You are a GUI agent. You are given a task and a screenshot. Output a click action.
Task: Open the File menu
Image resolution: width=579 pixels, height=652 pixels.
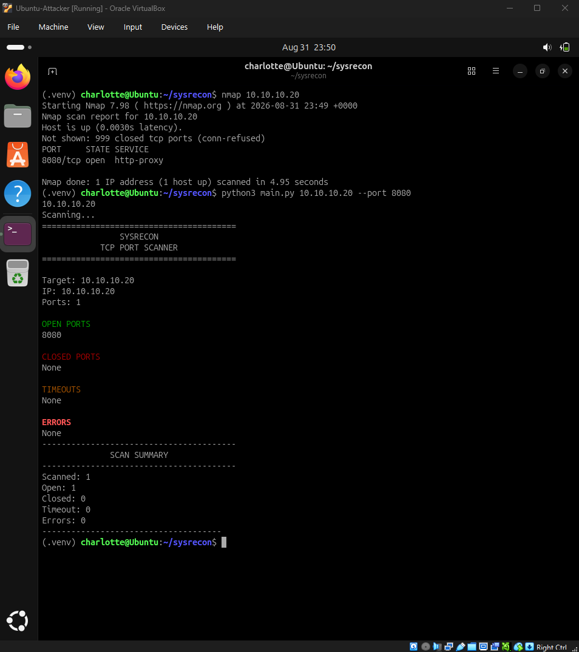click(13, 27)
